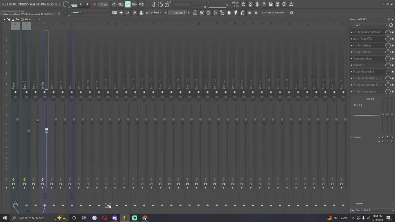Select the Insert 1 mixer track

pos(25,85)
